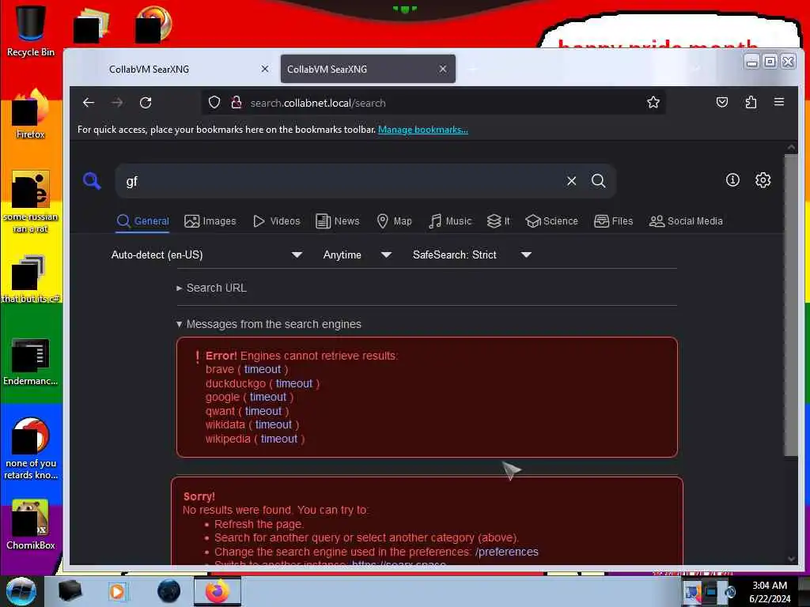Open Firefox hamburger application menu
This screenshot has width=810, height=607.
[779, 102]
